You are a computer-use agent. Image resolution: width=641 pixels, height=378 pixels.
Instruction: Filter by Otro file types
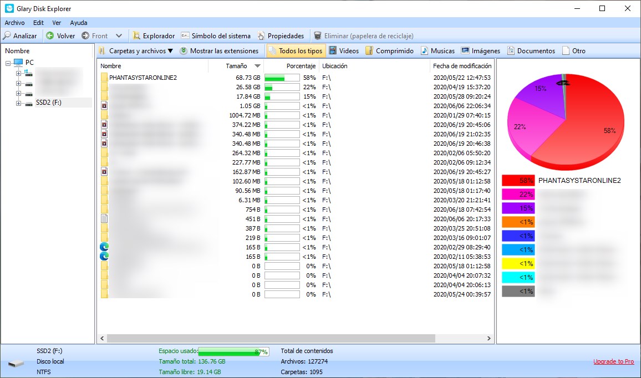coord(574,50)
